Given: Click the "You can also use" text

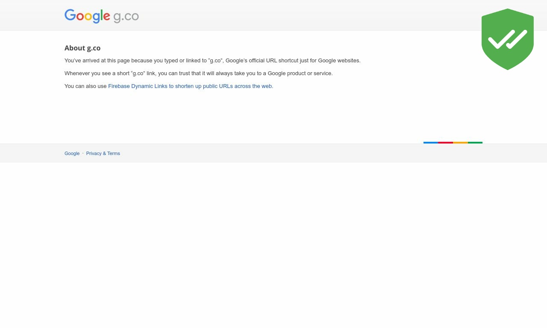Looking at the screenshot, I should [x=85, y=86].
